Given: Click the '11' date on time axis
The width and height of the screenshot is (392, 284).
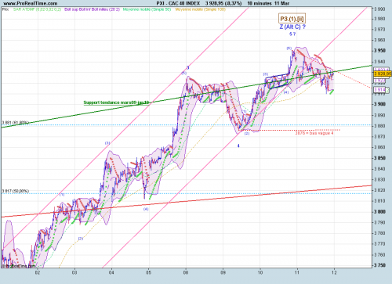Looking at the screenshot, I should click(297, 273).
